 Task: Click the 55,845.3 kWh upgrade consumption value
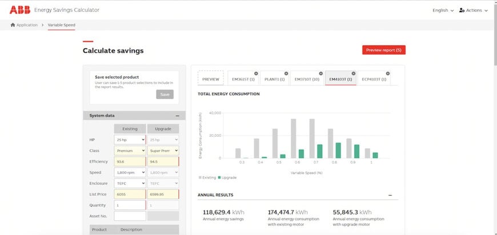[x=352, y=212]
